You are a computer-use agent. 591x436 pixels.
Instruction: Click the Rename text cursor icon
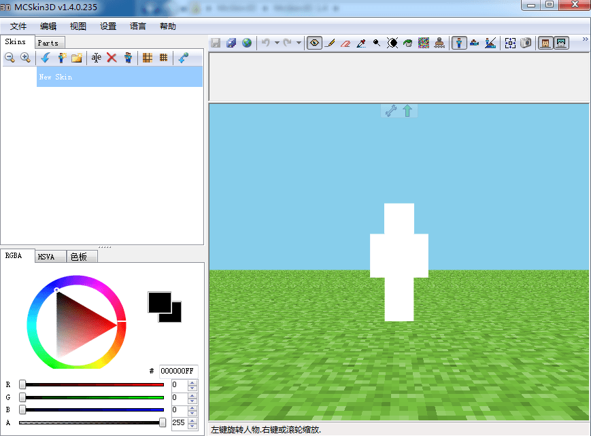click(96, 58)
